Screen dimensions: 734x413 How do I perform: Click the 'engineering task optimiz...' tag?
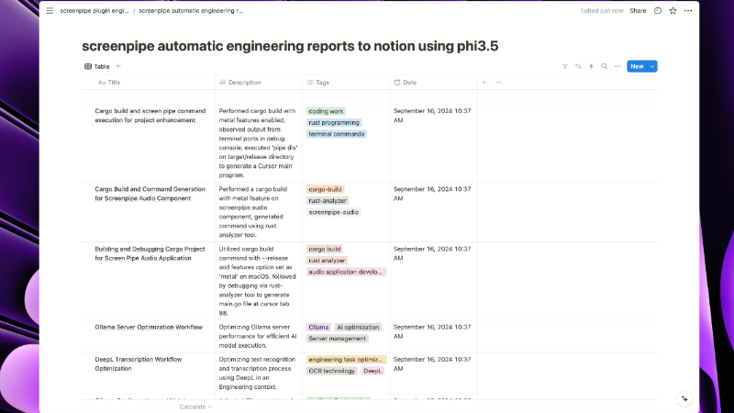[x=346, y=360]
